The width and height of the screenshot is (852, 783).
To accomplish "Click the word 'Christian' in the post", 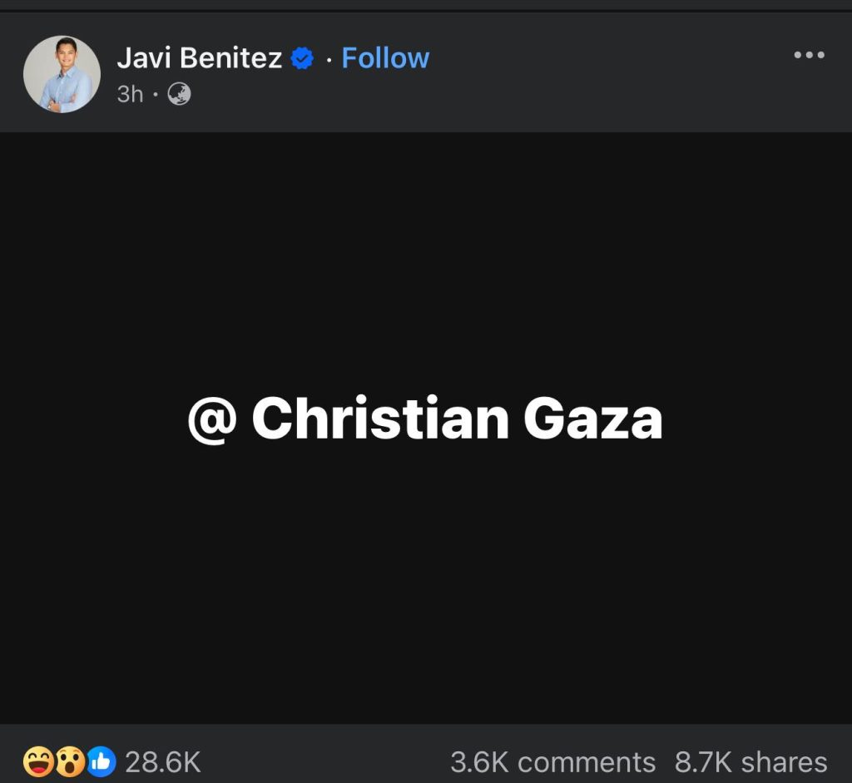I will (380, 419).
